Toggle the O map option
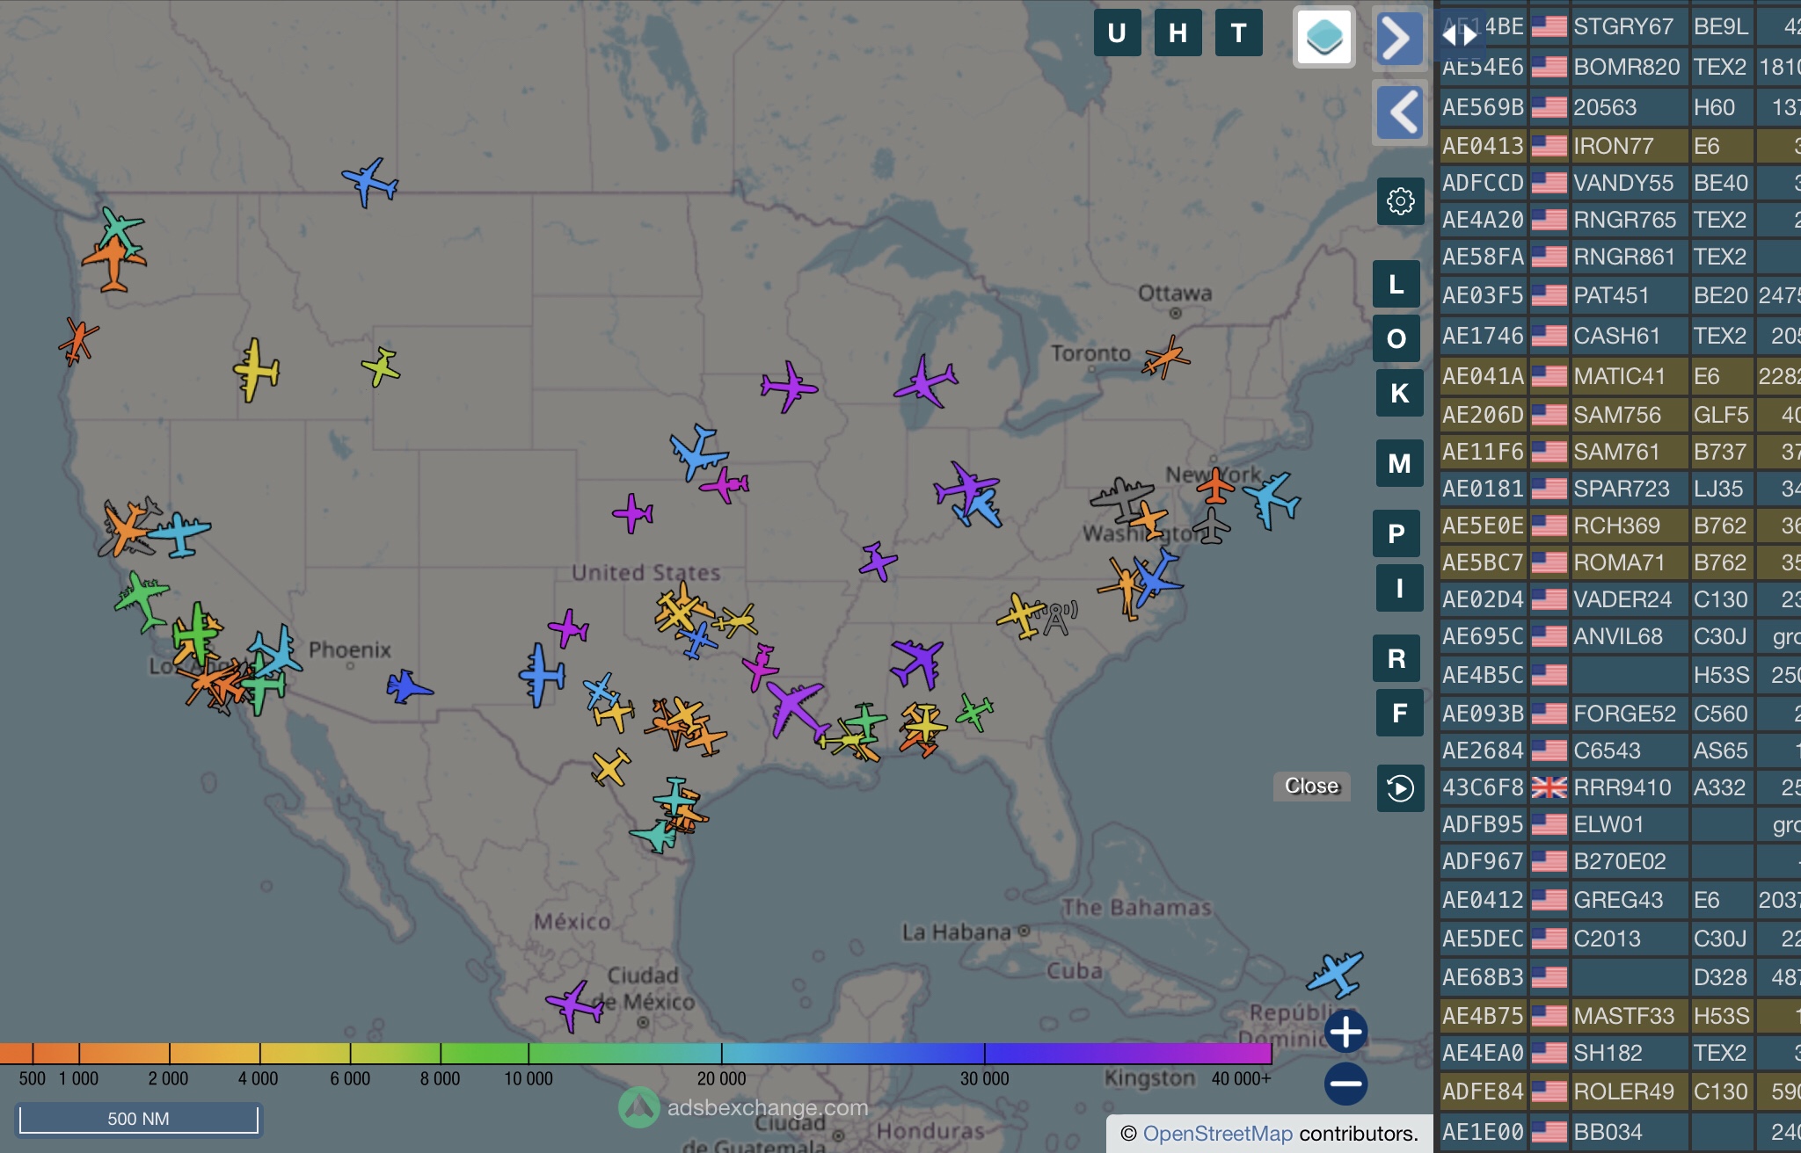1801x1153 pixels. click(x=1396, y=338)
